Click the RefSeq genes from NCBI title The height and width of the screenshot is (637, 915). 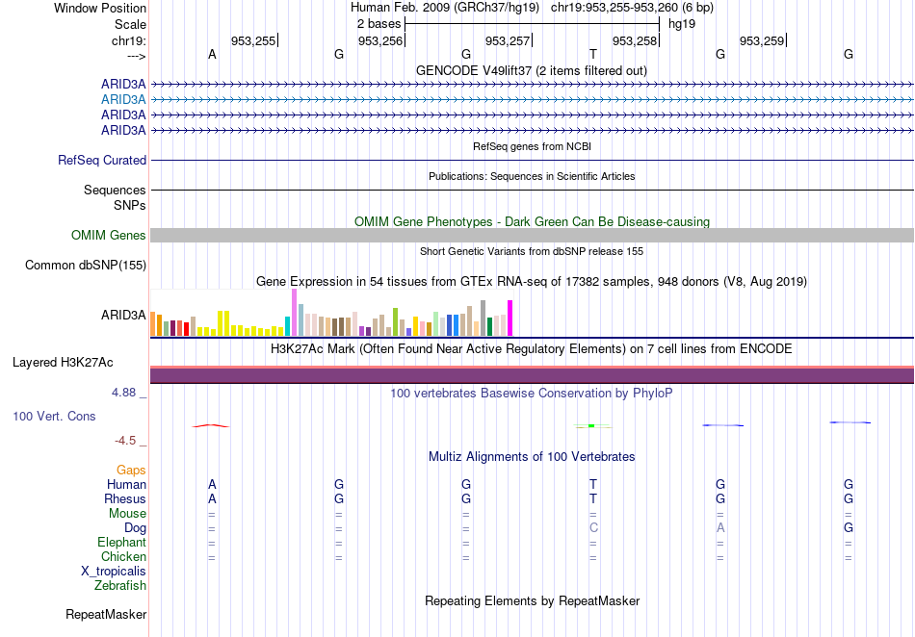pos(533,147)
